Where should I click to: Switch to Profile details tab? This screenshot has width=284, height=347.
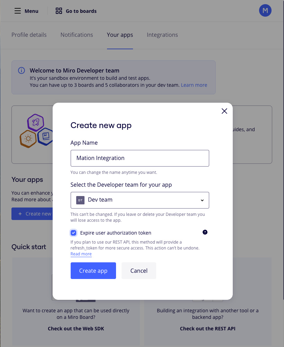click(x=29, y=35)
